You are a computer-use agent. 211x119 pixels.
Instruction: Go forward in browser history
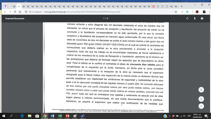10,12
